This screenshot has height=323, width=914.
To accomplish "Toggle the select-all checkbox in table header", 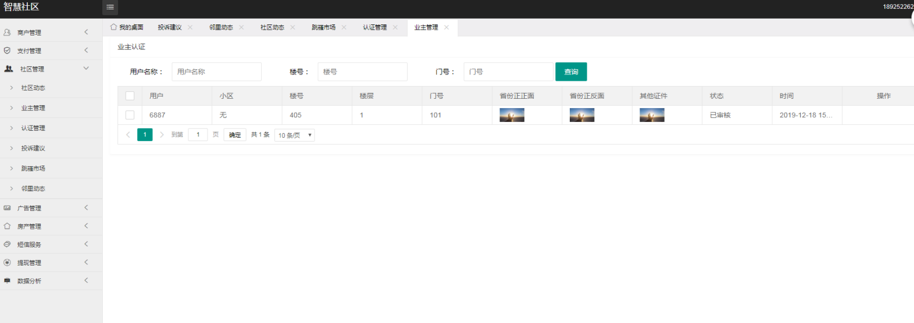I will pos(130,96).
